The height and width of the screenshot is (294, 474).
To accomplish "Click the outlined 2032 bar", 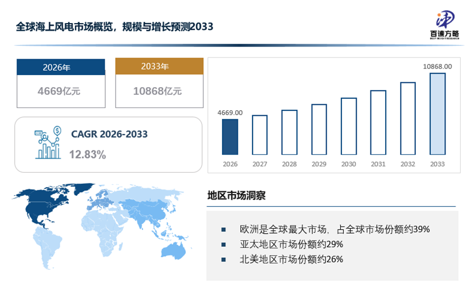I will [x=408, y=118].
